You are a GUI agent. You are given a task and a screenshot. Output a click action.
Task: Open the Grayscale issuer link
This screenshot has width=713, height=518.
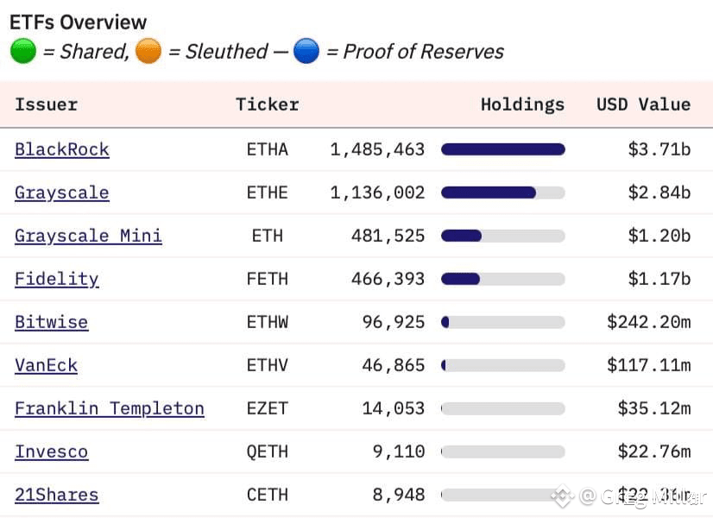pyautogui.click(x=62, y=193)
